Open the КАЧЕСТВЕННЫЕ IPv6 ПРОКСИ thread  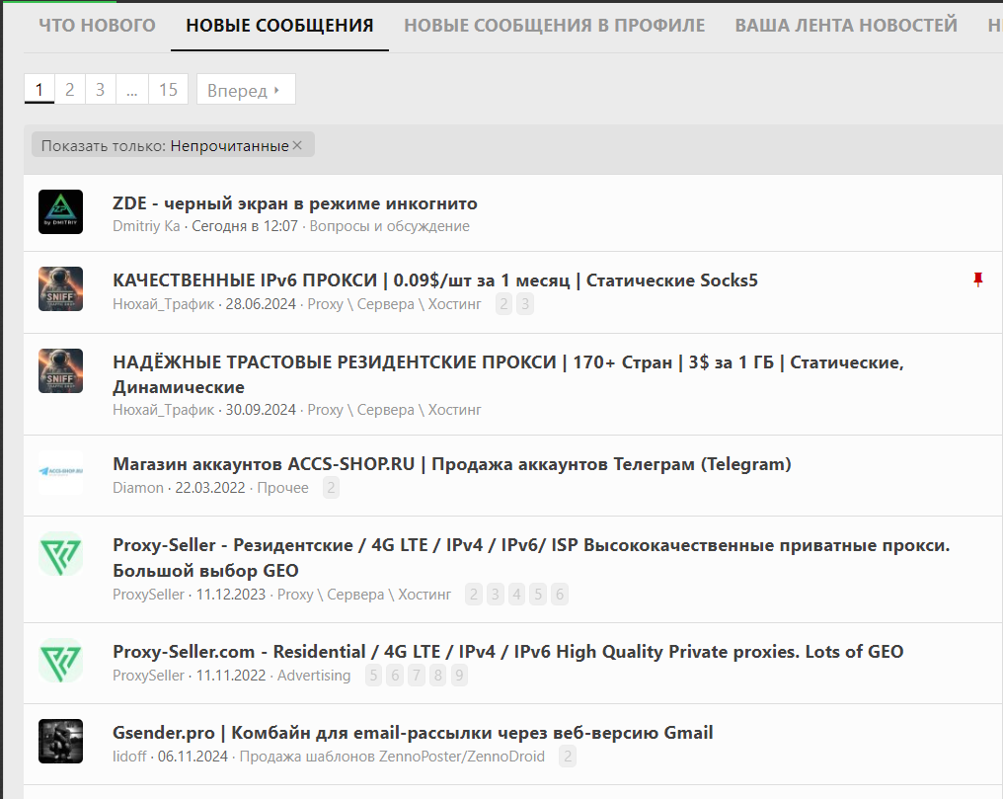435,280
